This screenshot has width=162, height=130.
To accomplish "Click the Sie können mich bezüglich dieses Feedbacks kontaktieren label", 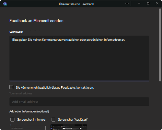I will pyautogui.click(x=55, y=88).
